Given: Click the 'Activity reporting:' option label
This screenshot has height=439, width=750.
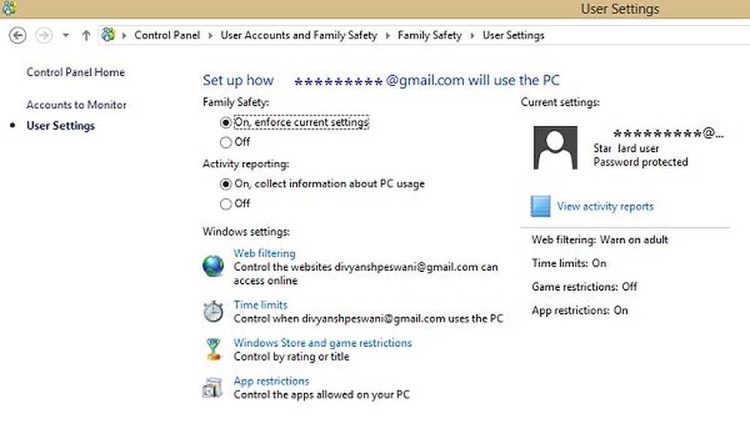Looking at the screenshot, I should [x=246, y=164].
